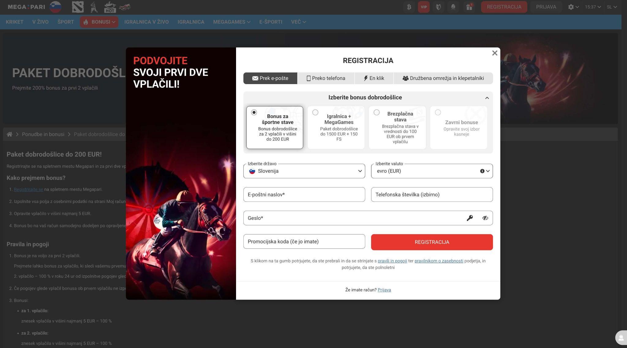Click the rocket icon in the header

coord(453,7)
